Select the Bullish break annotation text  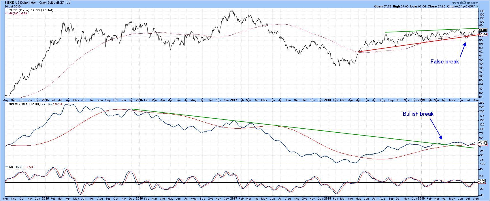(418, 114)
